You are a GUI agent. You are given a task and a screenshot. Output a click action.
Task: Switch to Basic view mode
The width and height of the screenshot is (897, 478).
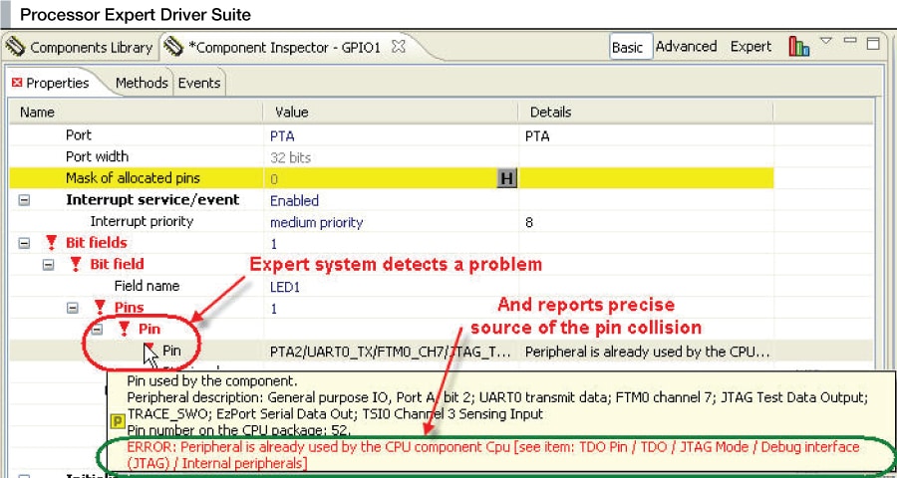627,47
